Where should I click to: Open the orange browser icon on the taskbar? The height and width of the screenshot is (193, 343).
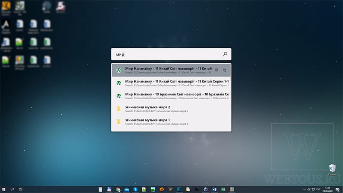[x=162, y=189]
